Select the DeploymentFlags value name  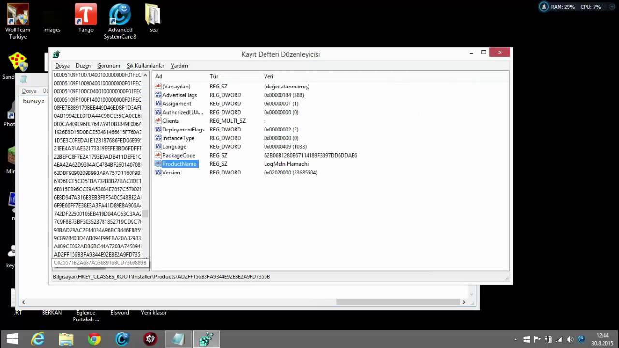point(183,130)
